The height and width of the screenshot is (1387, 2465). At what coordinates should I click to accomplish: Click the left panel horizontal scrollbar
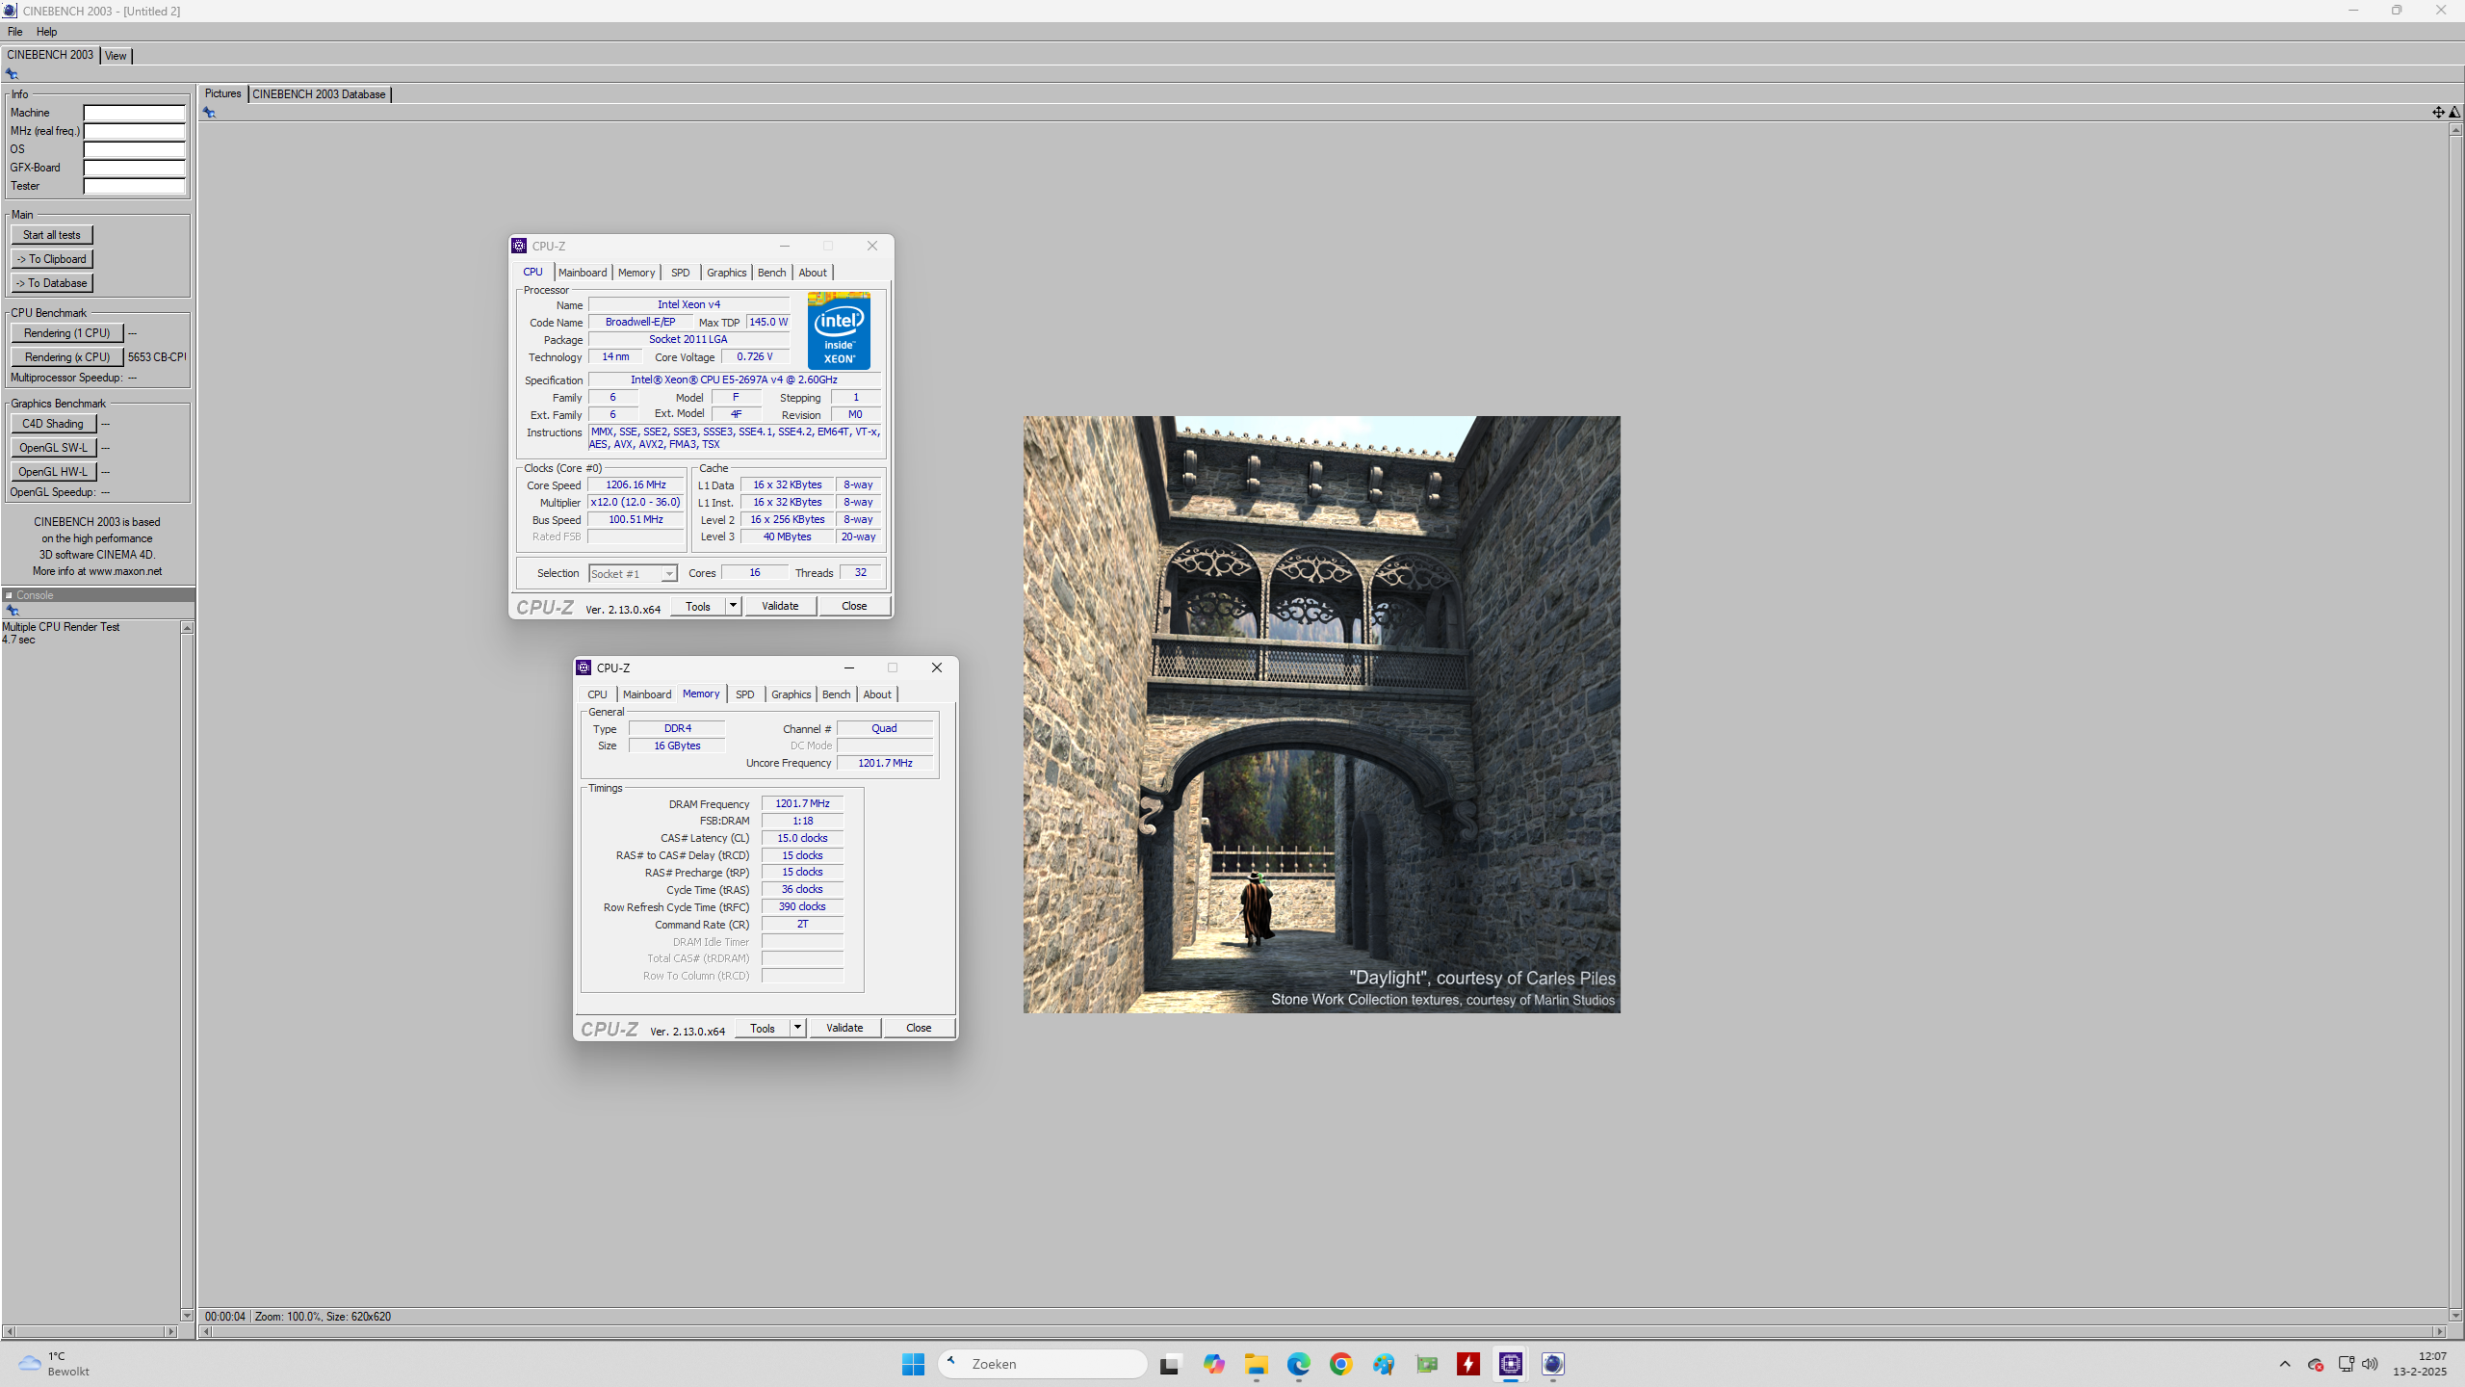pyautogui.click(x=90, y=1332)
